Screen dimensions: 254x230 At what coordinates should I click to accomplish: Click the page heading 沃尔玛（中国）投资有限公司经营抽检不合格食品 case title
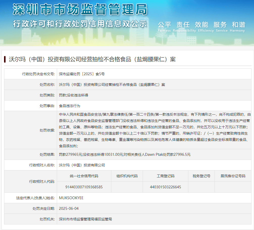pyautogui.click(x=92, y=59)
